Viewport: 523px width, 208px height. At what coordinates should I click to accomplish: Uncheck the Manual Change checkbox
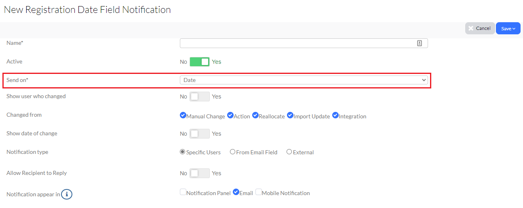click(x=183, y=116)
